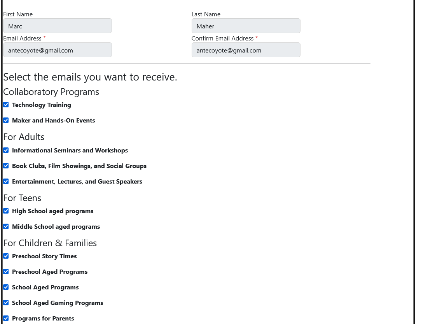Focus the Confirm Email Address field

(246, 50)
